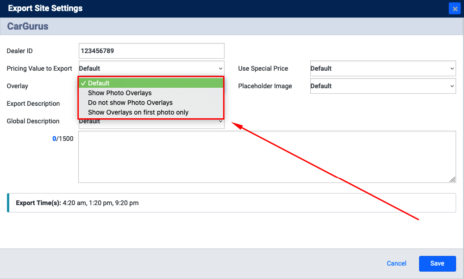Click the Export Site Settings title

[x=45, y=8]
